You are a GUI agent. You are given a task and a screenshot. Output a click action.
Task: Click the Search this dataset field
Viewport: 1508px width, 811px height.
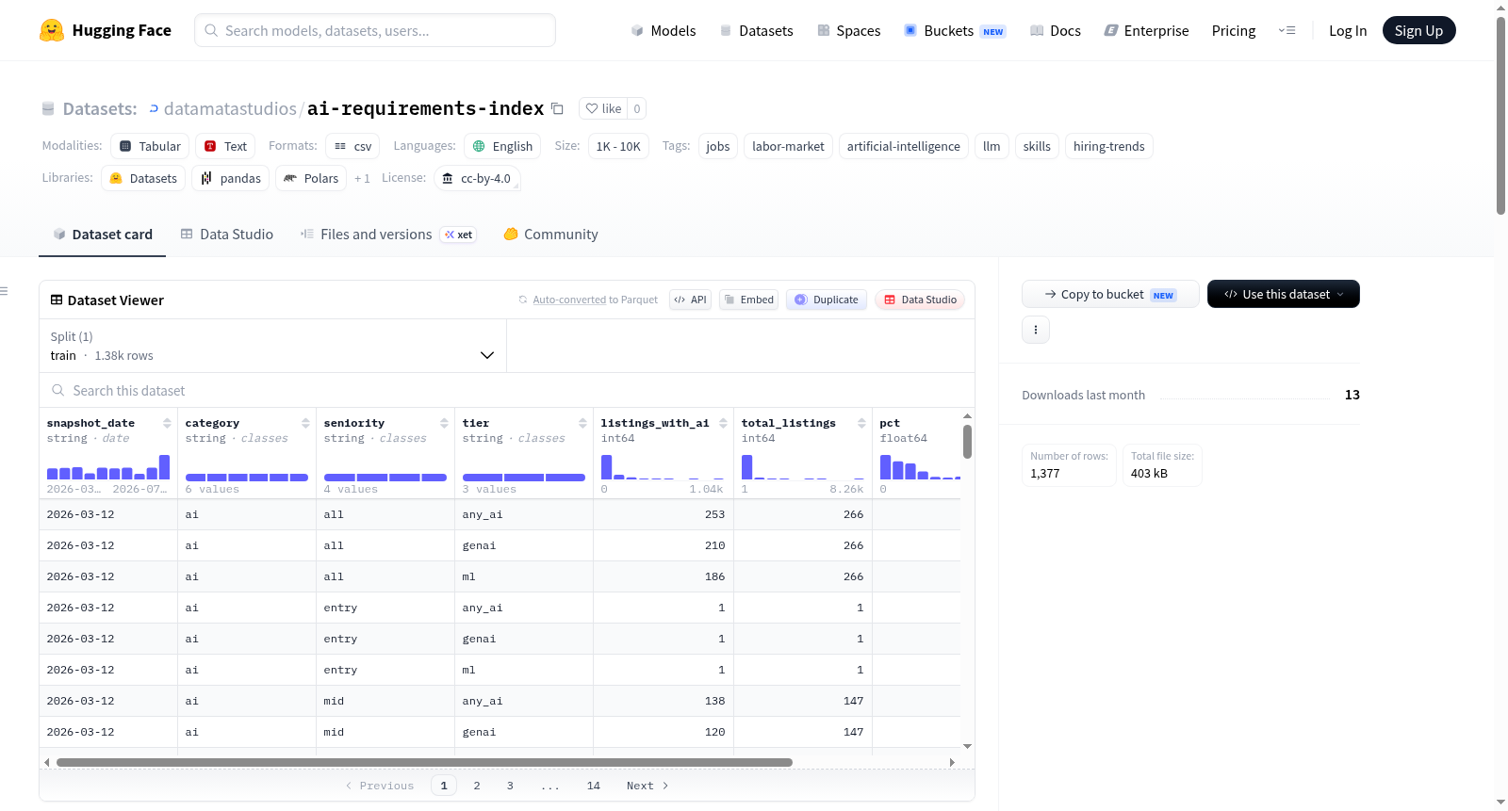[x=507, y=391]
